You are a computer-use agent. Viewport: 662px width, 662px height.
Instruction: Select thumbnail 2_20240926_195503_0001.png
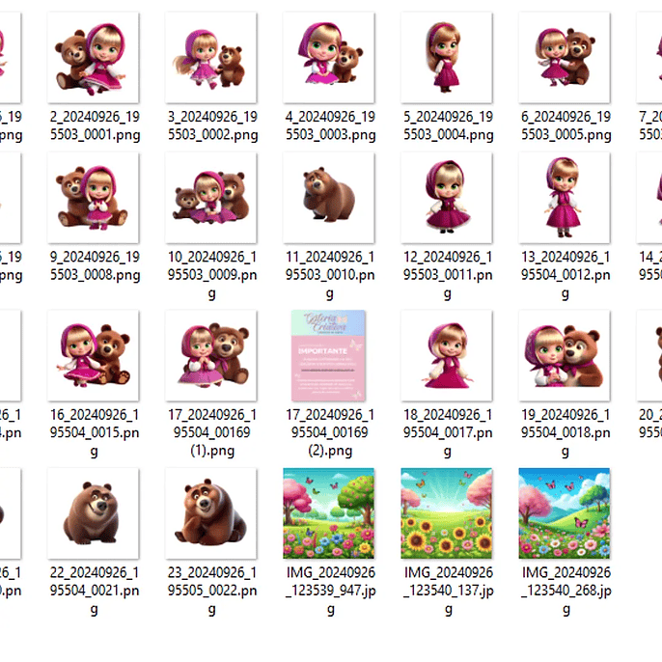click(x=93, y=58)
